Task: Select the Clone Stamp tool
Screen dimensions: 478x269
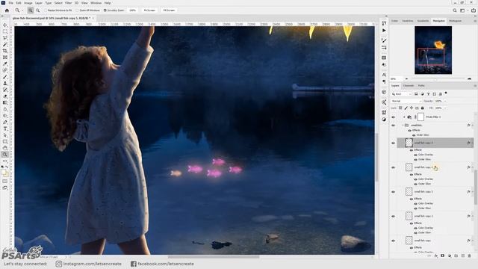Action: (x=5, y=83)
